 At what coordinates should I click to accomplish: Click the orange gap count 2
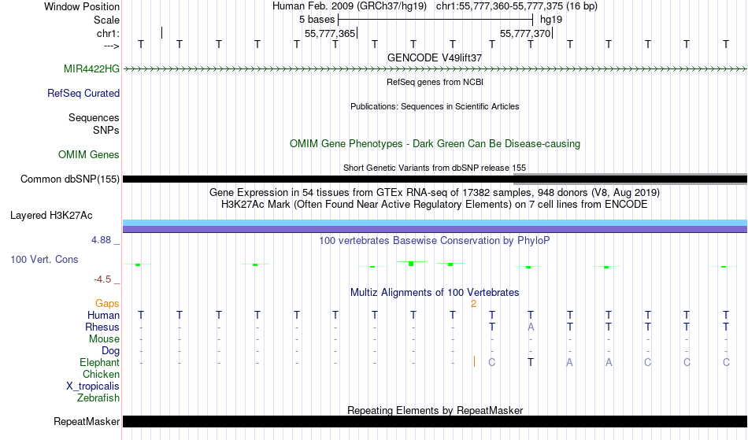click(473, 304)
